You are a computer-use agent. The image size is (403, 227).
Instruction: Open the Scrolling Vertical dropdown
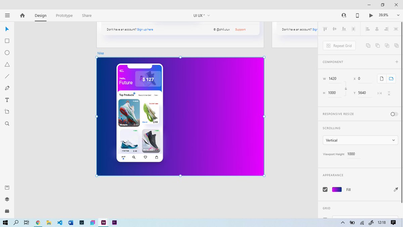pyautogui.click(x=360, y=140)
